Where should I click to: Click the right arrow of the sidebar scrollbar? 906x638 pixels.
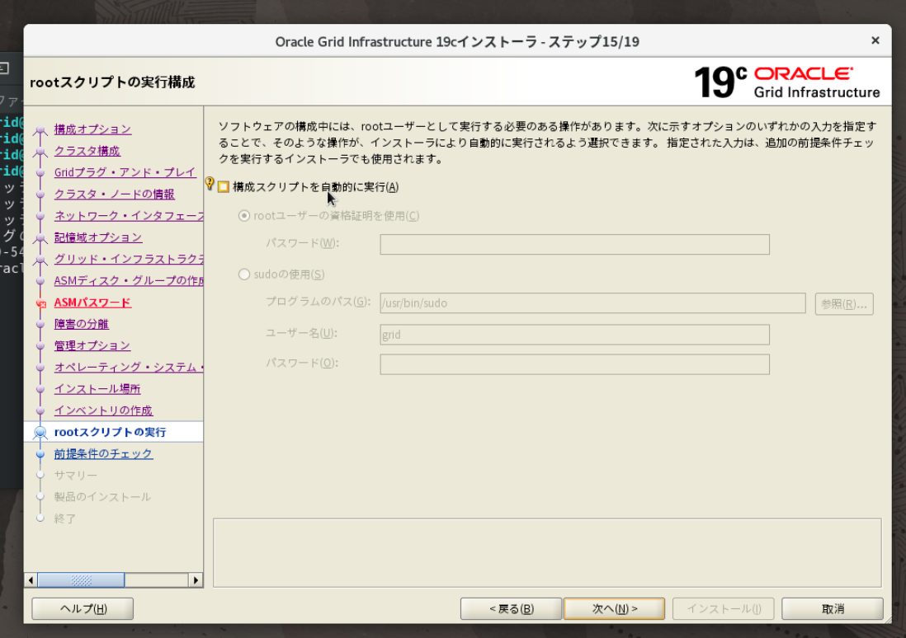[196, 579]
